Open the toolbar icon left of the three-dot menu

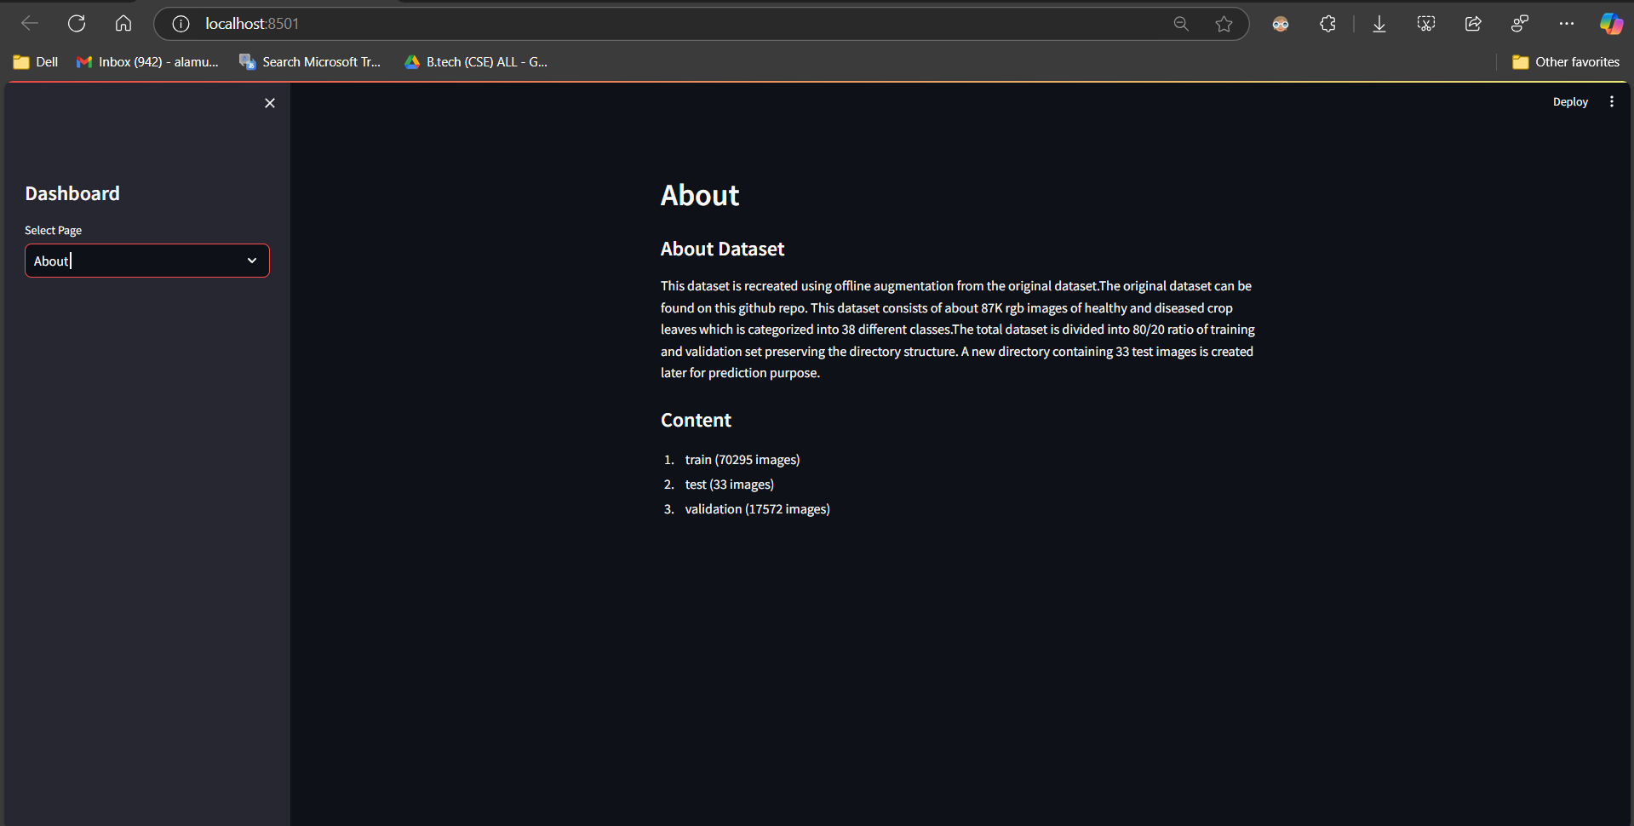tap(1520, 24)
